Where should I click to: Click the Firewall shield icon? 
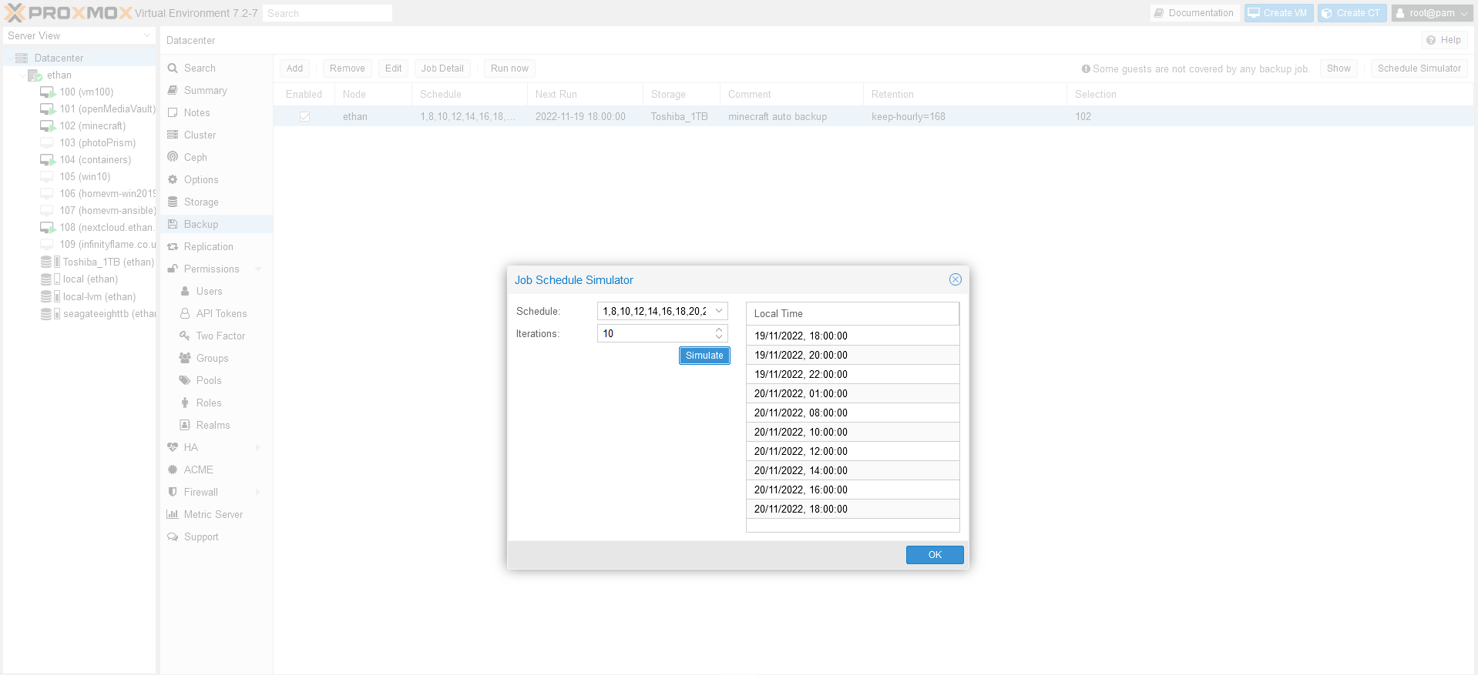(173, 492)
